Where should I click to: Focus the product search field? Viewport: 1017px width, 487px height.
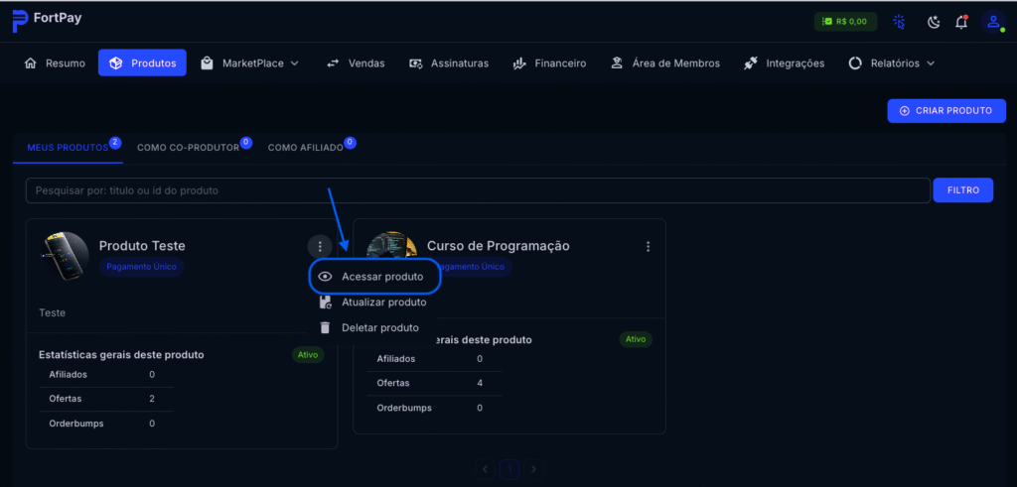click(477, 190)
